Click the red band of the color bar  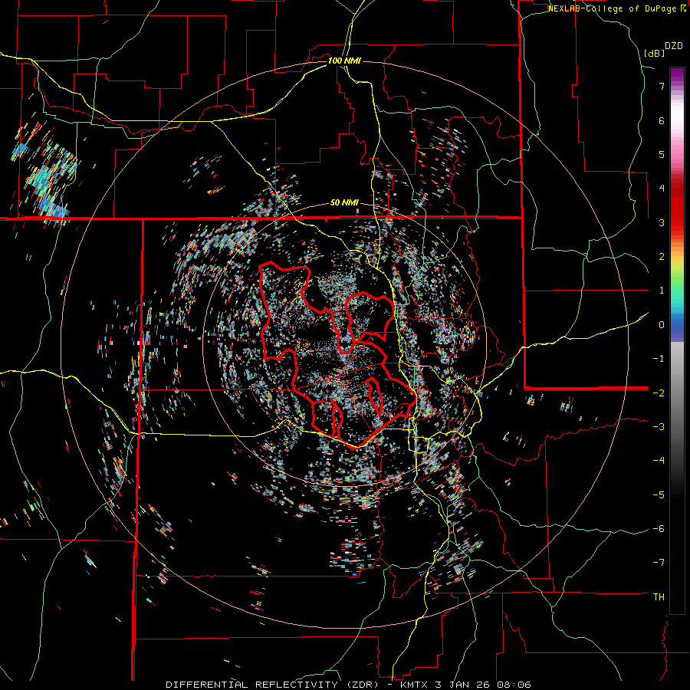click(677, 207)
